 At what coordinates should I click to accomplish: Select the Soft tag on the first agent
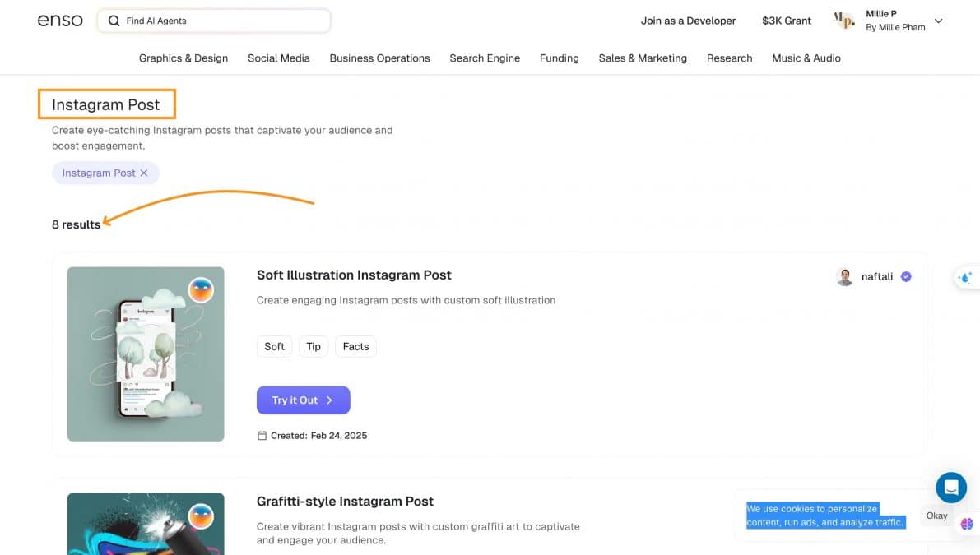tap(274, 346)
